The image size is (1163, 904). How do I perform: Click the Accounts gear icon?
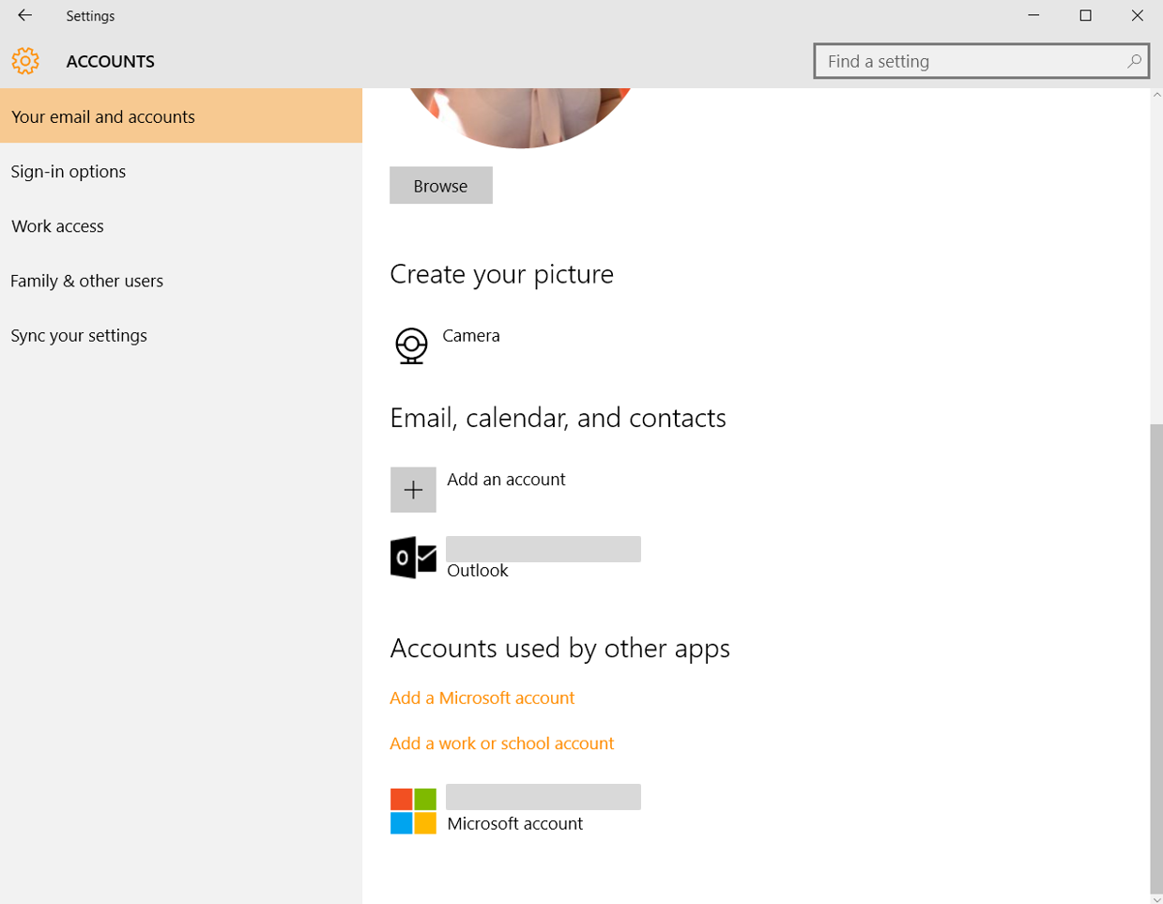[25, 61]
